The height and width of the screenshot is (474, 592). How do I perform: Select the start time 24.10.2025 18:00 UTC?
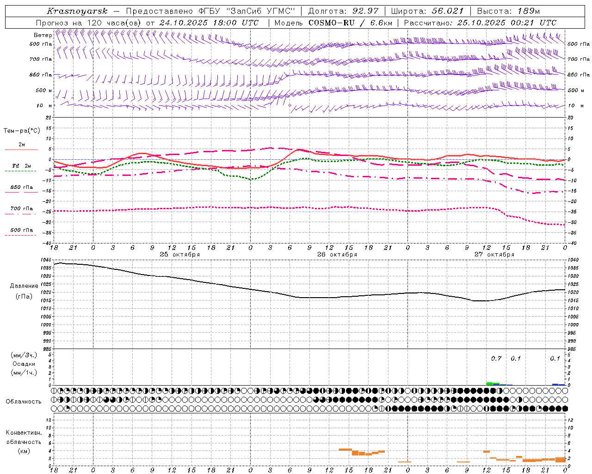(209, 23)
